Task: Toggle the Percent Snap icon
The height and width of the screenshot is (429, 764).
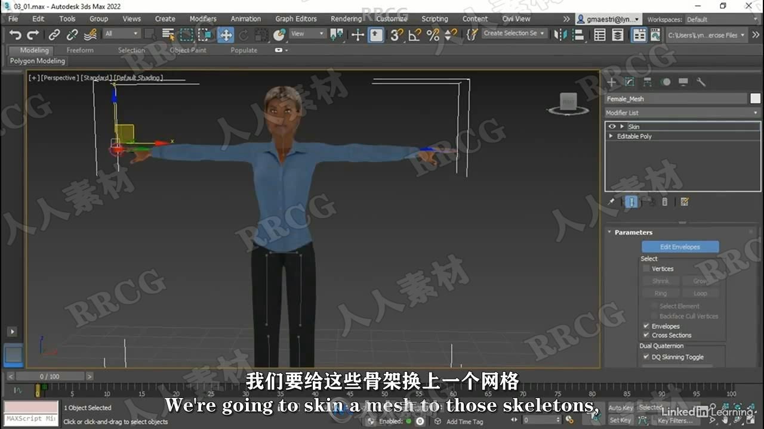Action: click(x=433, y=35)
